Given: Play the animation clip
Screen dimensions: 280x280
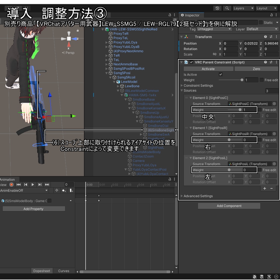Looking at the screenshot, I should tap(33, 185).
